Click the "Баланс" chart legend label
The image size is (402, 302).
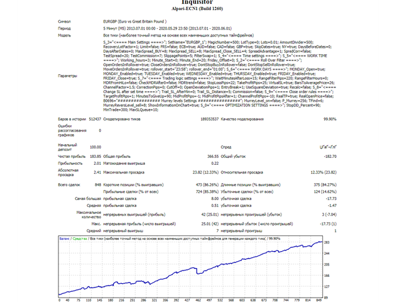[x=64, y=239]
